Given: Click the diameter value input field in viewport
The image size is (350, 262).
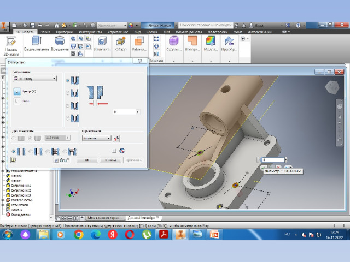Looking at the screenshot, I should click(x=273, y=160).
